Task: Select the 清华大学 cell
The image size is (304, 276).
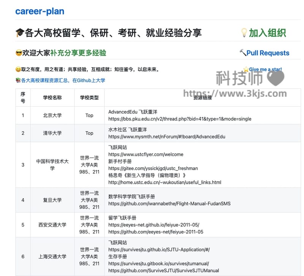Action: click(x=52, y=133)
